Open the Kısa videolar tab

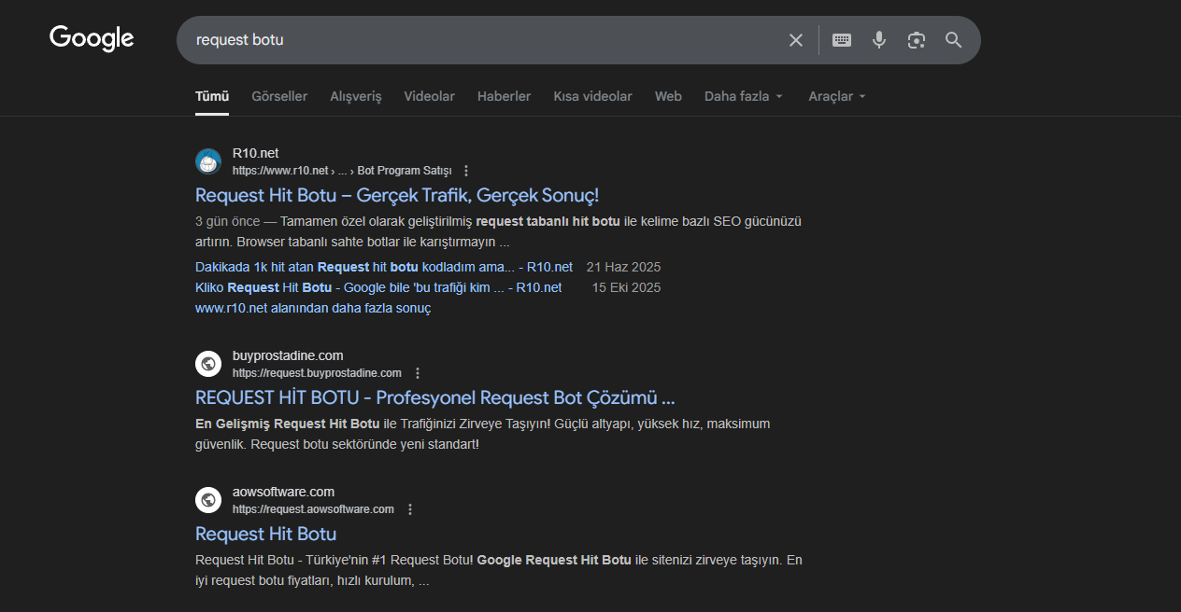click(592, 96)
